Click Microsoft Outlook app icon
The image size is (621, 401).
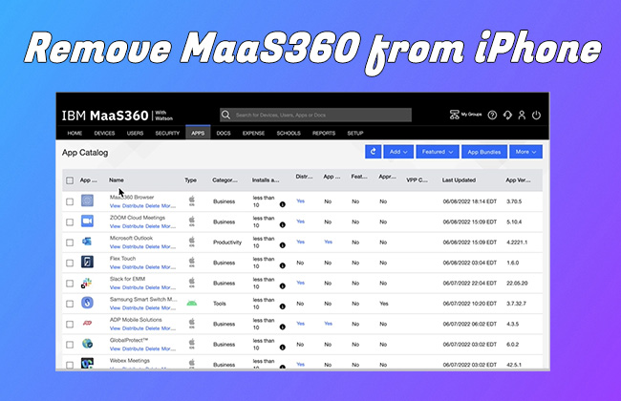click(87, 242)
